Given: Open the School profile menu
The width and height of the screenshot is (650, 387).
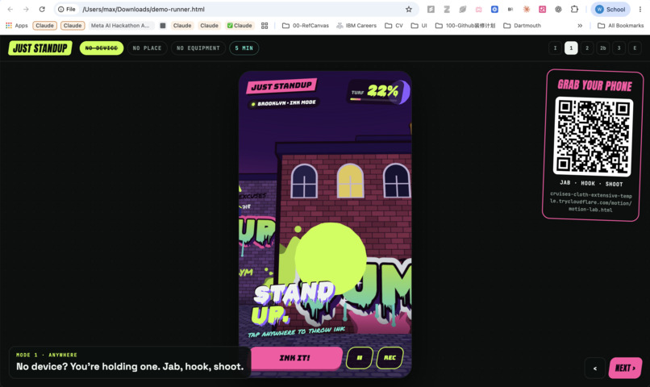Looking at the screenshot, I should tap(610, 9).
